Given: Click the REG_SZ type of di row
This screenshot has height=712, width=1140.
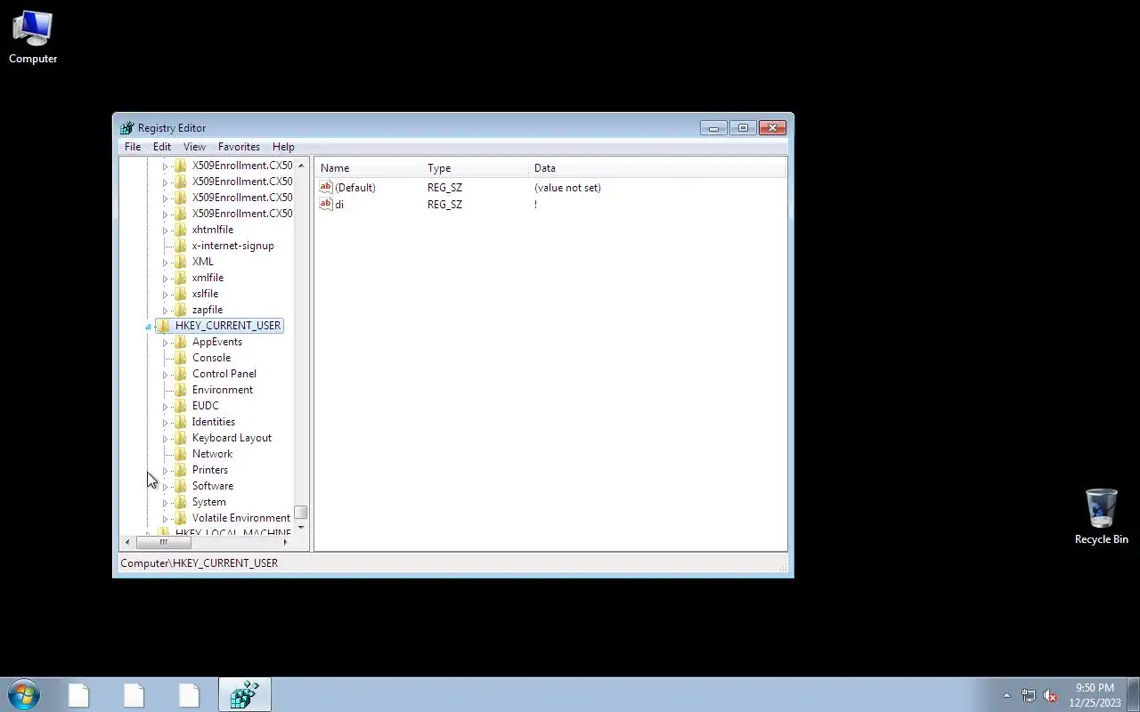Looking at the screenshot, I should click(444, 205).
